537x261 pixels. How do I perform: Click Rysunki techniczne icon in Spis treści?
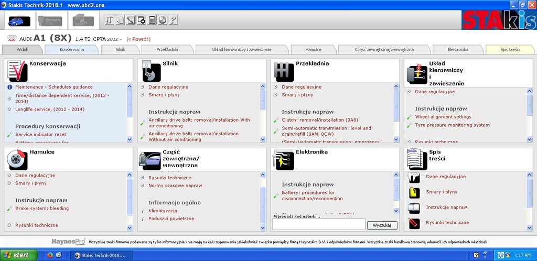pyautogui.click(x=414, y=223)
